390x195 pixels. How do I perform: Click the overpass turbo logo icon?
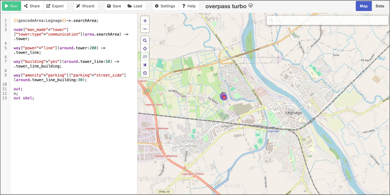pos(251,6)
